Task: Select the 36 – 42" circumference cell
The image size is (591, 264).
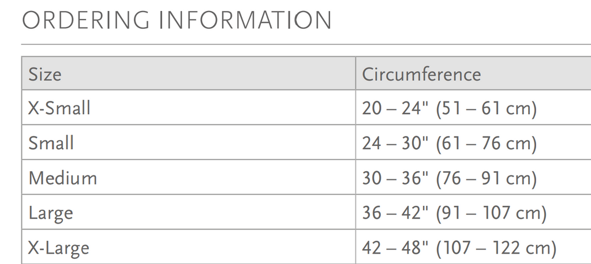Action: coord(473,212)
